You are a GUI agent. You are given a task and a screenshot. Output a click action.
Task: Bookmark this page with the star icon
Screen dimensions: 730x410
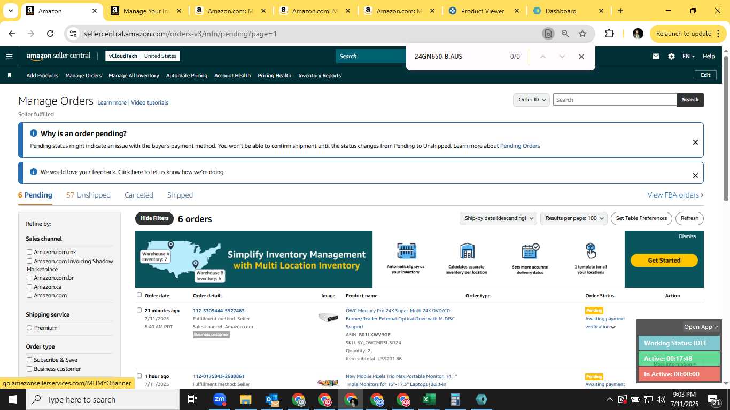583,34
